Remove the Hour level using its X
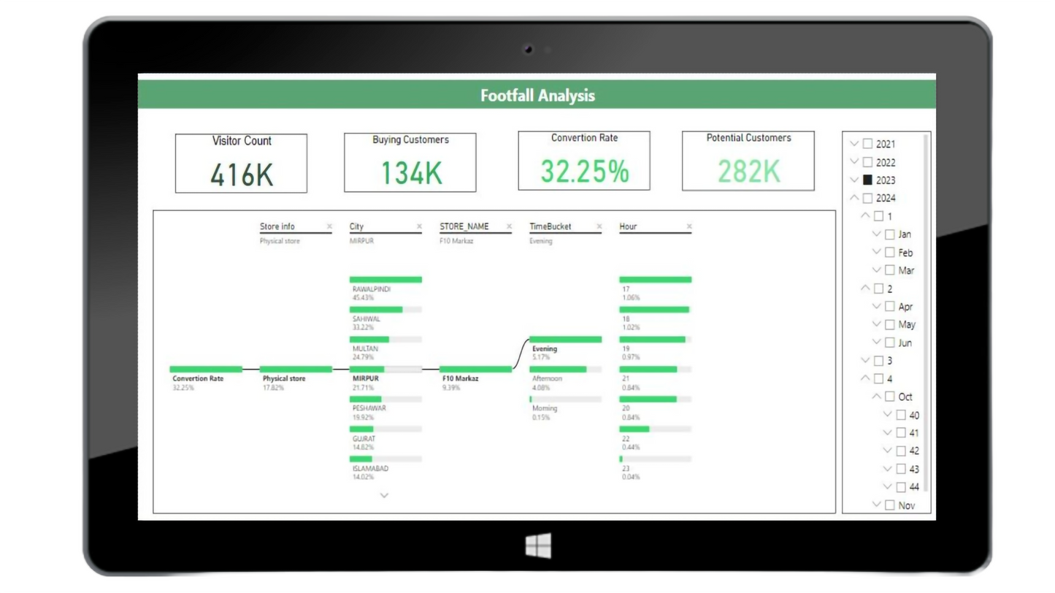Screen dimensions: 1055x593 689,226
